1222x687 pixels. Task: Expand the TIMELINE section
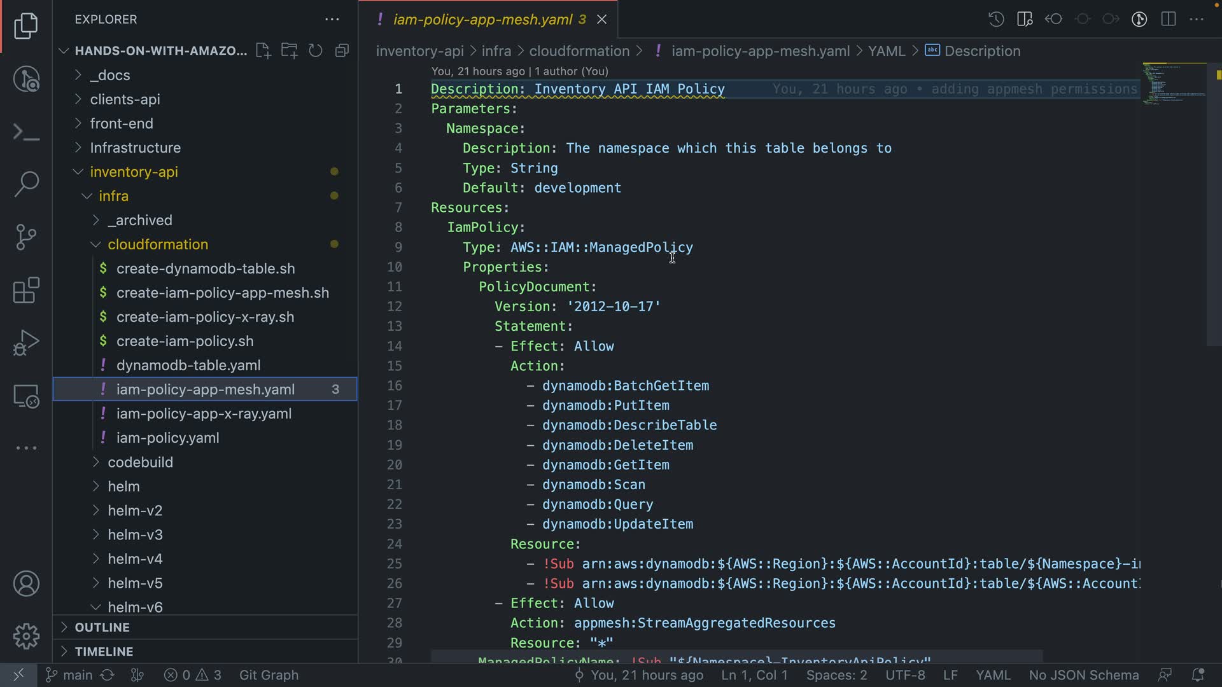point(104,651)
